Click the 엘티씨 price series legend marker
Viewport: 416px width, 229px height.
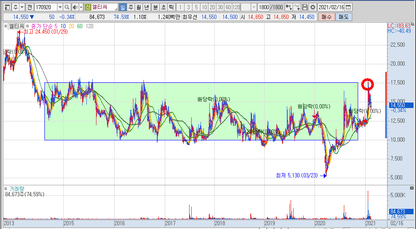(5, 26)
